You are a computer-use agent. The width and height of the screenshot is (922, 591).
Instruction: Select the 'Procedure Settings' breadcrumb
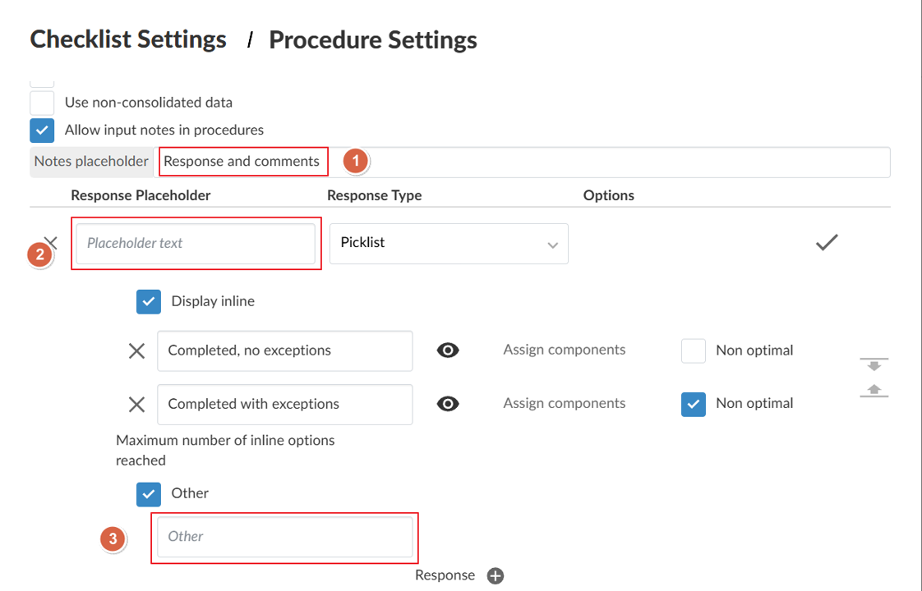pyautogui.click(x=372, y=39)
